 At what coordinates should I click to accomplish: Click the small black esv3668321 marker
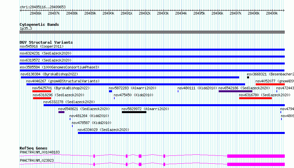point(248,77)
